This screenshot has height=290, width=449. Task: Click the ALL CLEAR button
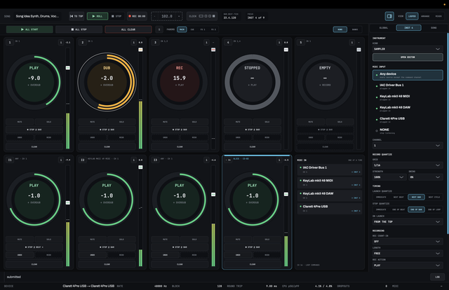coord(128,29)
